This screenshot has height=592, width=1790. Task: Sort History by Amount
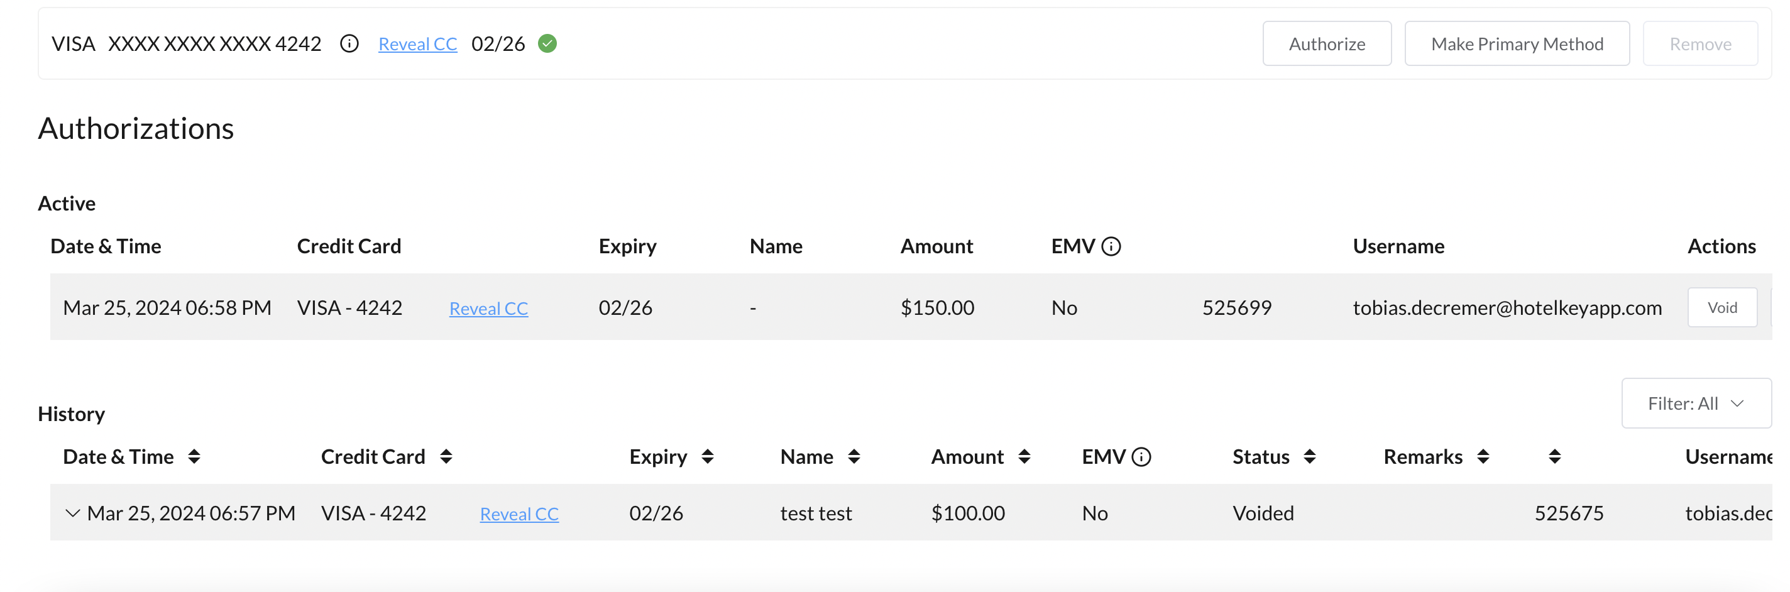point(1024,458)
